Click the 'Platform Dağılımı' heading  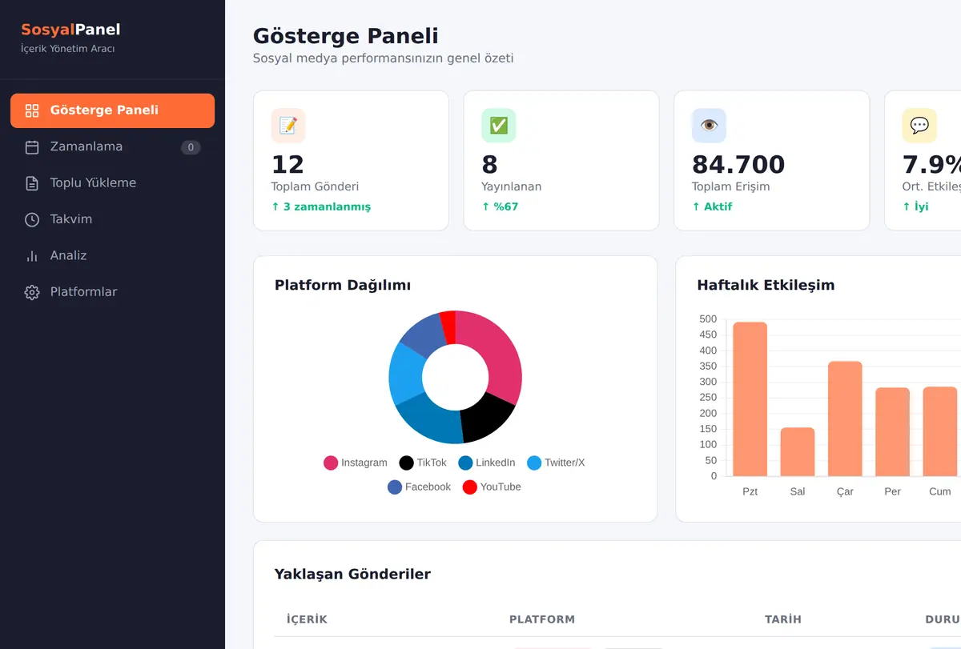[343, 285]
